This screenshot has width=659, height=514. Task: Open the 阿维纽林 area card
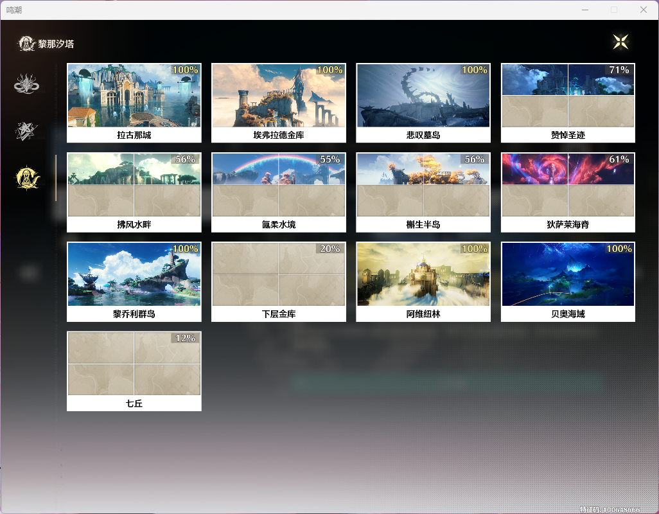[x=423, y=282]
